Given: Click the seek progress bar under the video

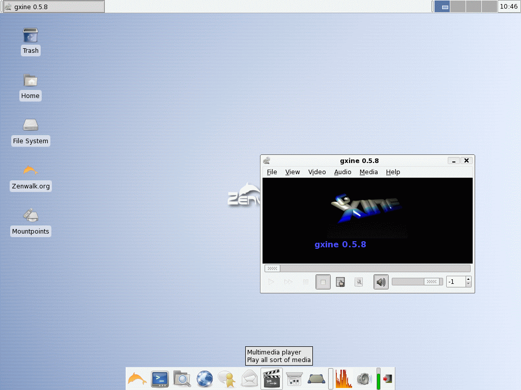Looking at the screenshot, I should point(367,268).
